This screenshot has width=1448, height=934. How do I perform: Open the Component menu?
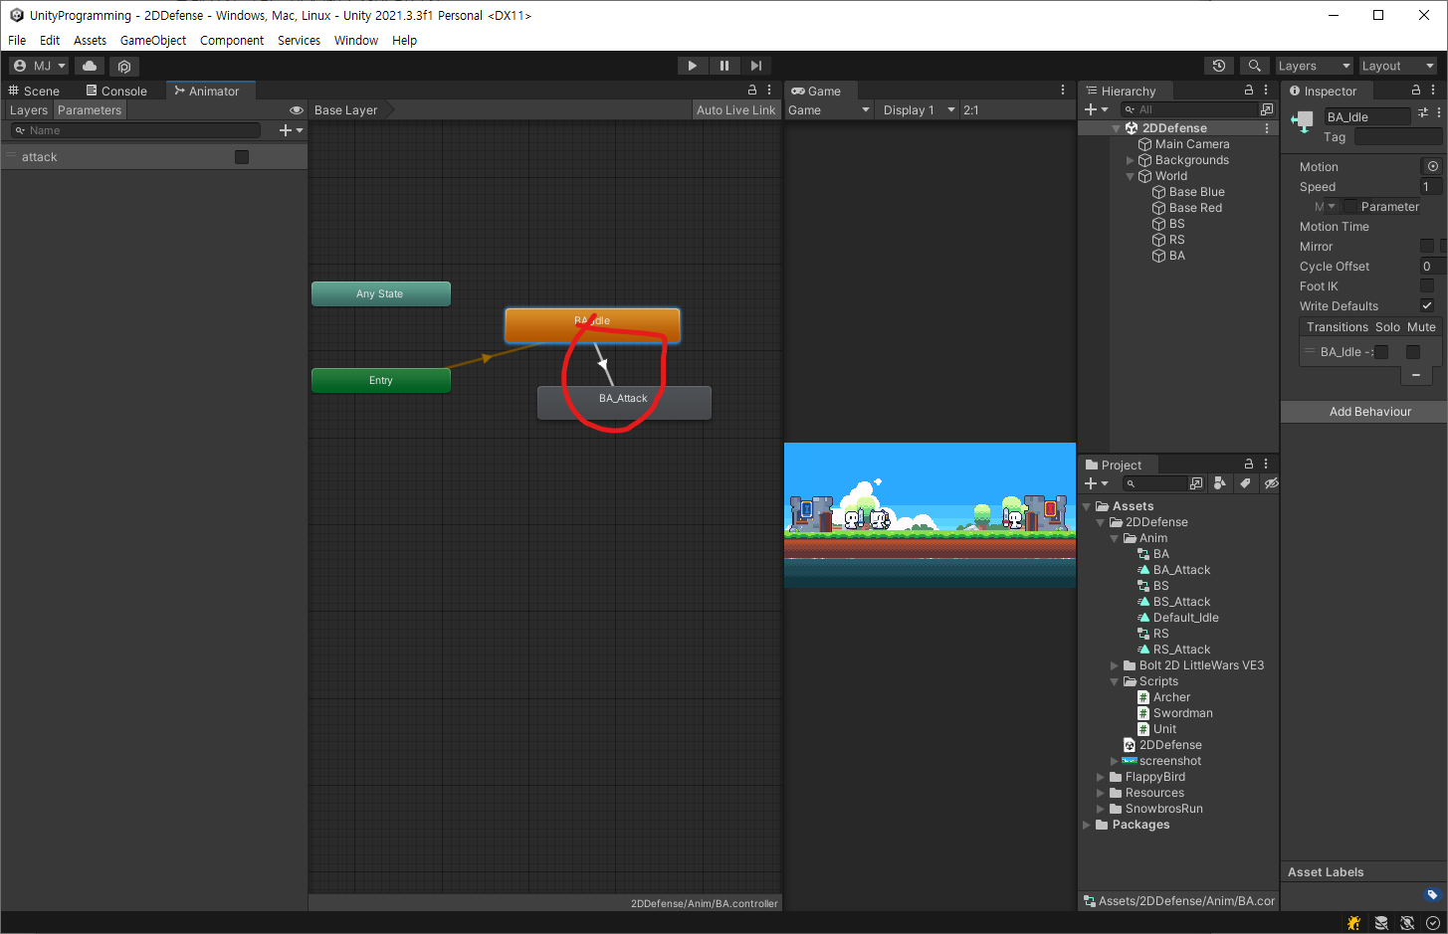click(x=232, y=41)
